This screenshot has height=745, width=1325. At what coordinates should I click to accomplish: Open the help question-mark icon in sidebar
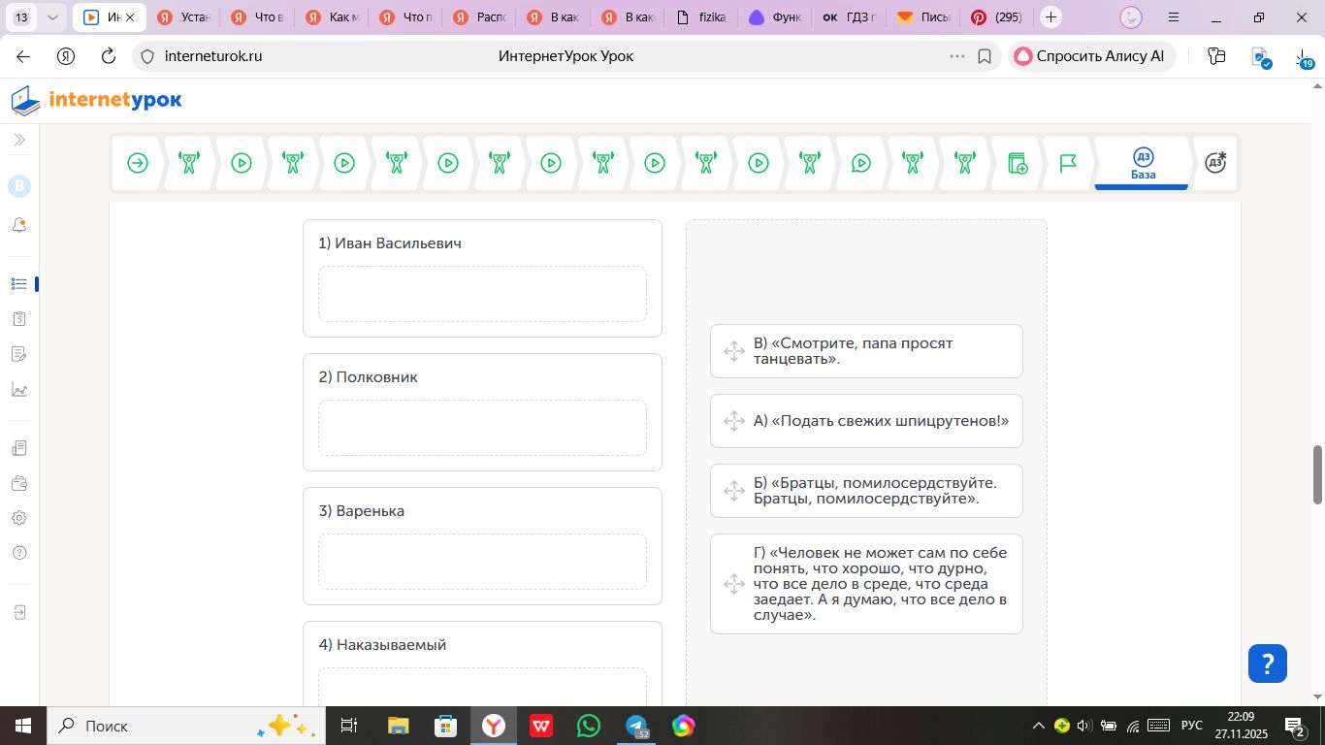19,553
